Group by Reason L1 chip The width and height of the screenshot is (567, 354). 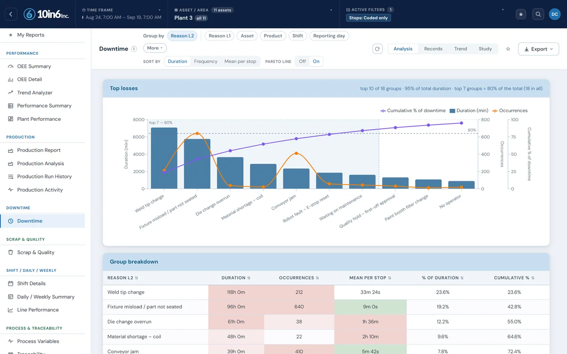220,36
